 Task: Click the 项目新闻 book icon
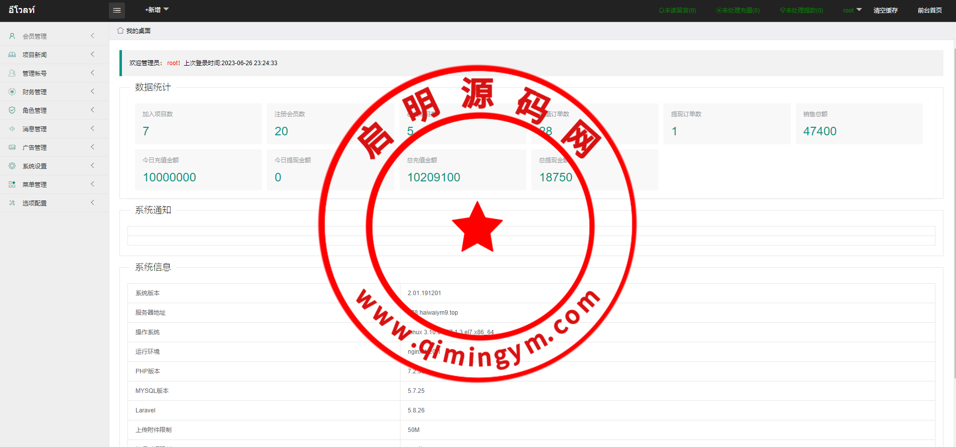pyautogui.click(x=12, y=55)
